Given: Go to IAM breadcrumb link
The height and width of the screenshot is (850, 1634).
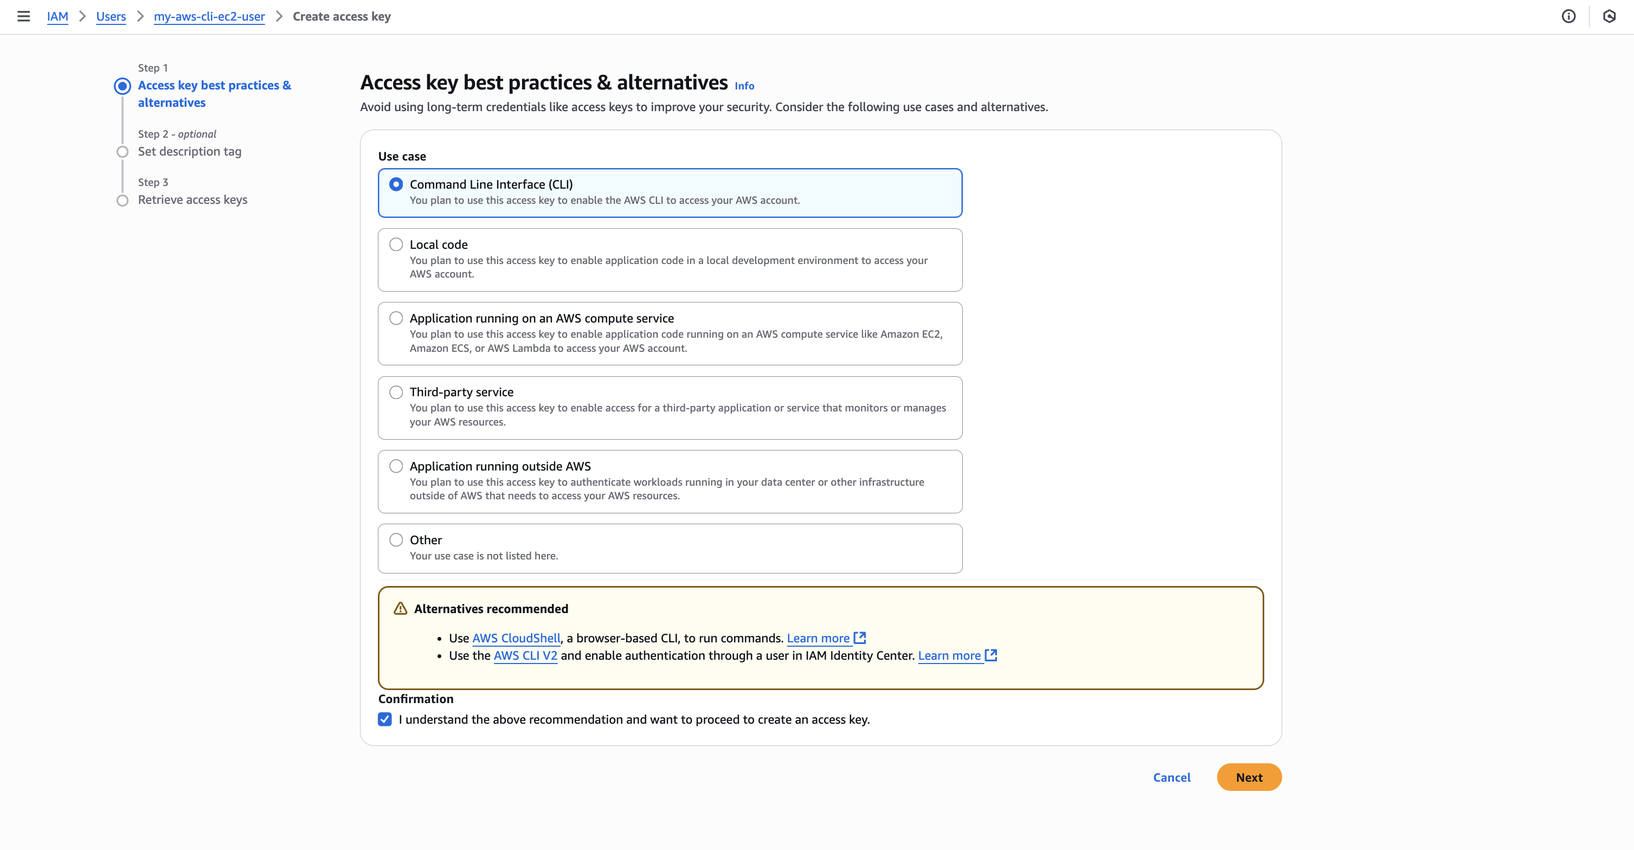Looking at the screenshot, I should click(x=57, y=16).
